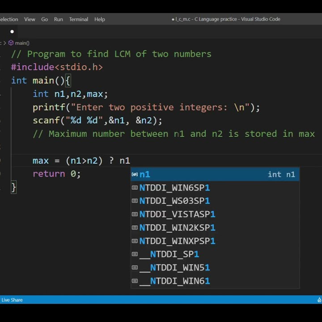Click the unsaved dot on the editor tab
Image resolution: width=322 pixels, height=322 pixels.
pos(12,32)
